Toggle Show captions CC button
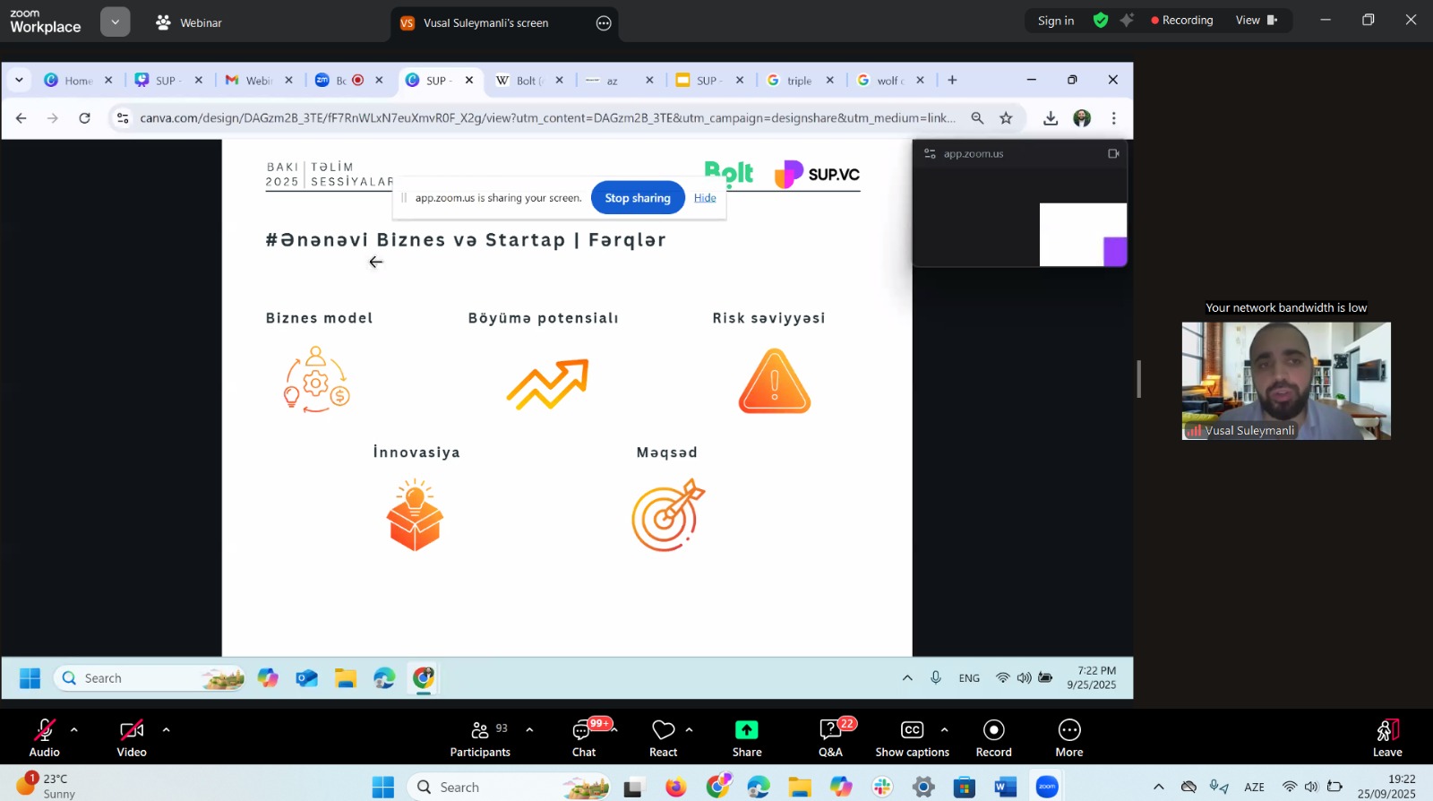Image resolution: width=1433 pixels, height=801 pixels. 912,730
